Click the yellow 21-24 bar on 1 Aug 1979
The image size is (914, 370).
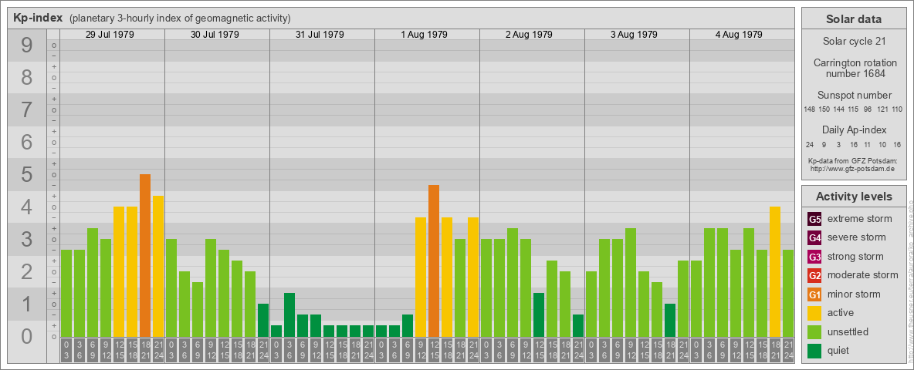pos(472,277)
